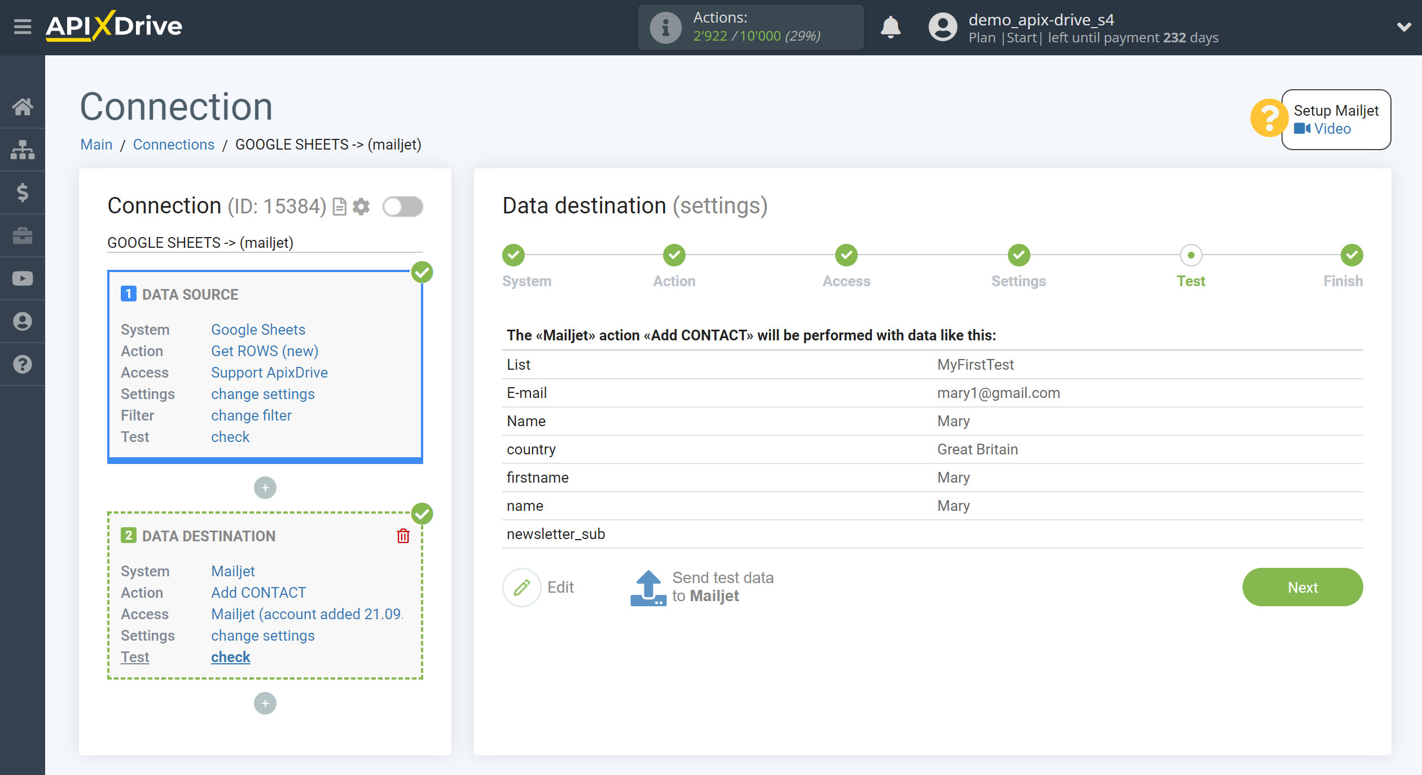Viewport: 1422px width, 775px height.
Task: Go to the Access step
Action: tap(846, 255)
